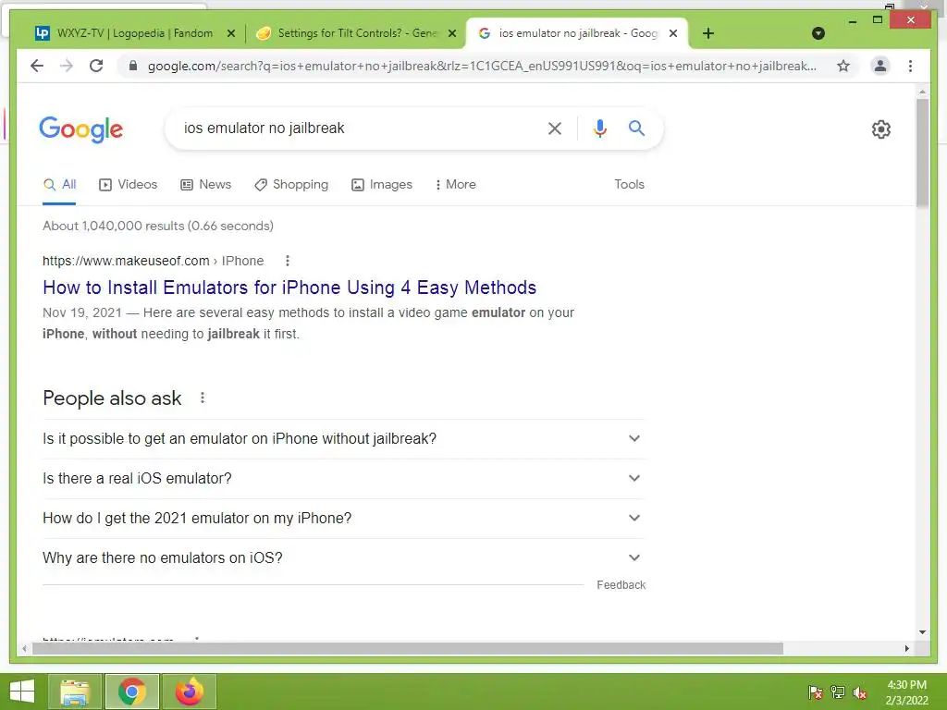Click the Chrome taskbar icon
The height and width of the screenshot is (710, 947).
132,692
